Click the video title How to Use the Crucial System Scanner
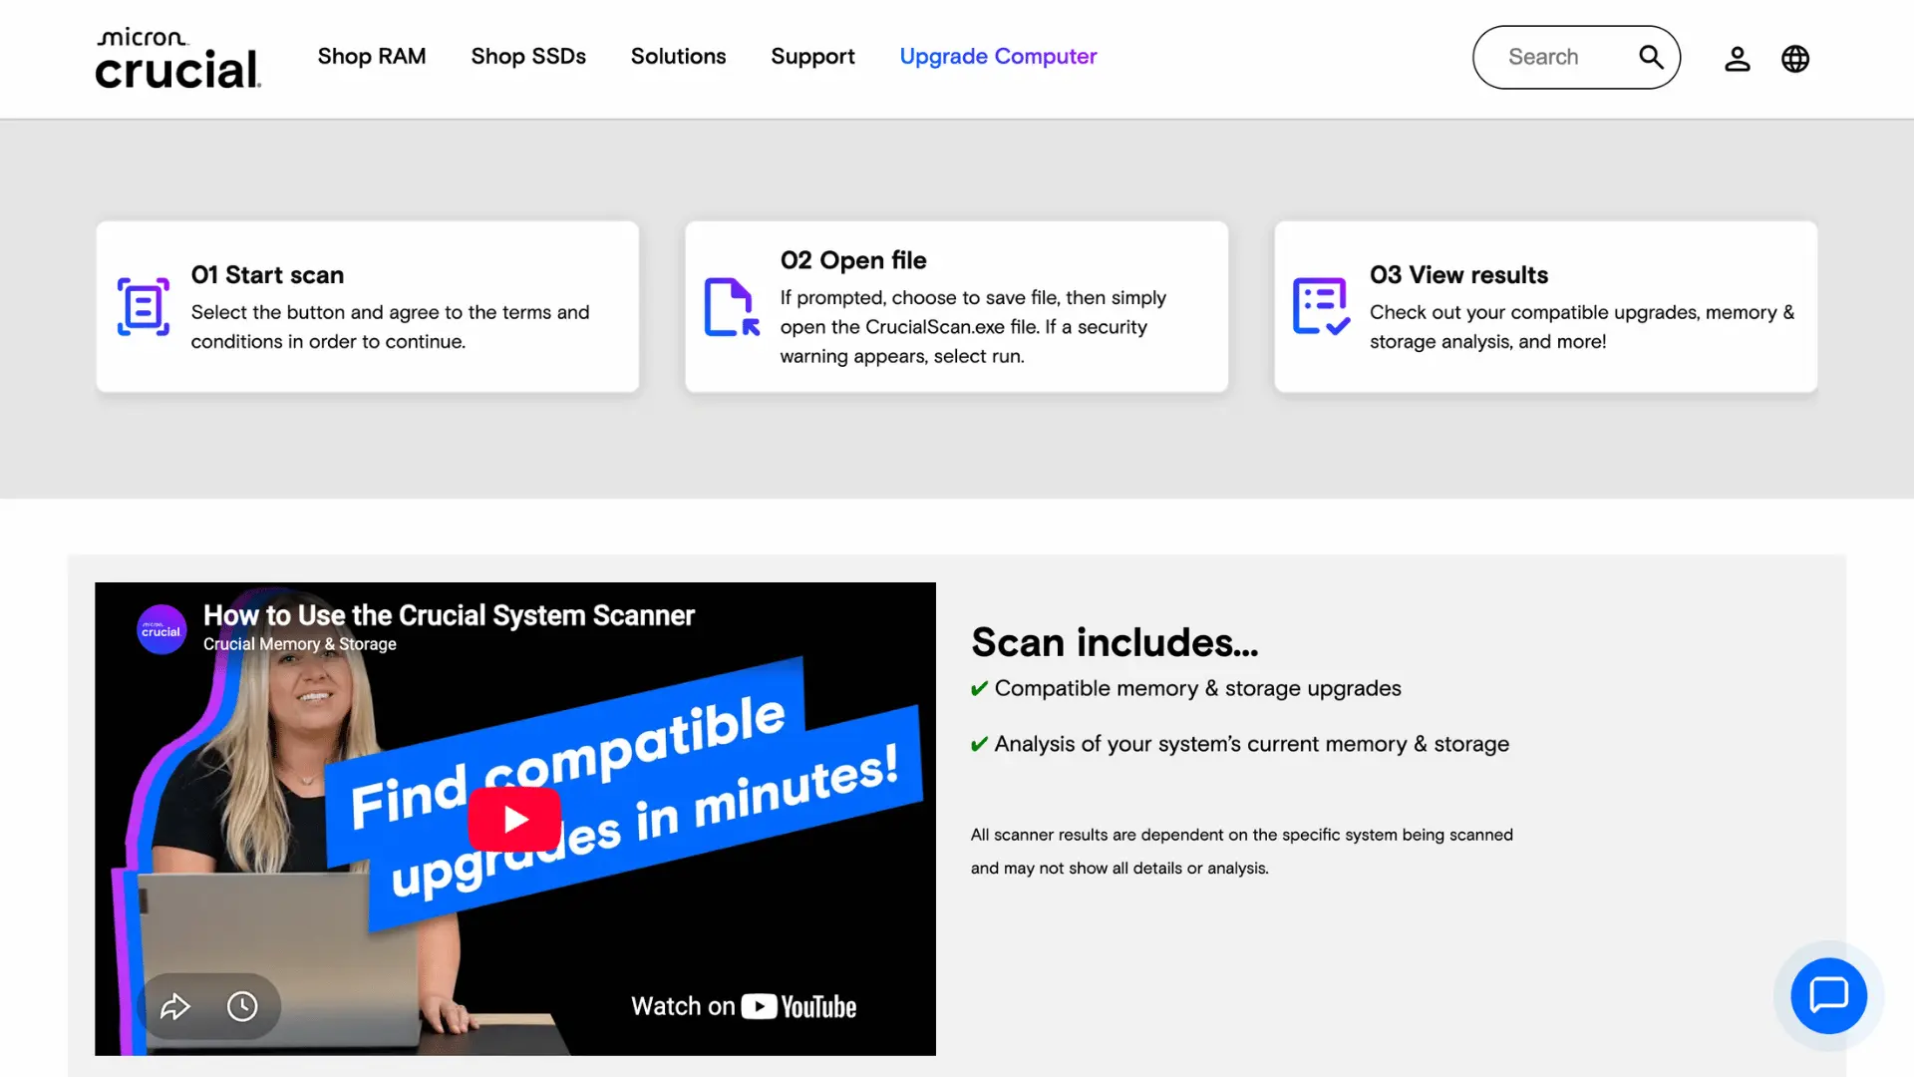The width and height of the screenshot is (1914, 1077). (449, 615)
